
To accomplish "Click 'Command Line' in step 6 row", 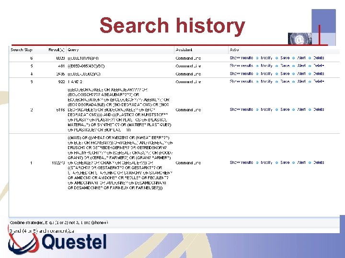I will [x=188, y=58].
